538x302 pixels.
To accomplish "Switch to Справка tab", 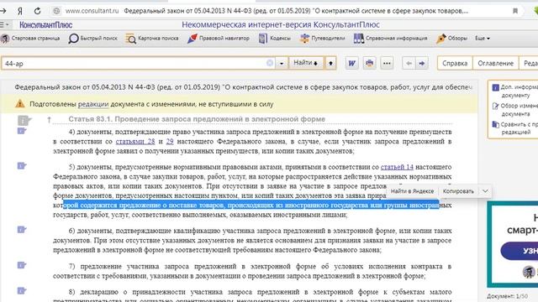I will coord(455,64).
